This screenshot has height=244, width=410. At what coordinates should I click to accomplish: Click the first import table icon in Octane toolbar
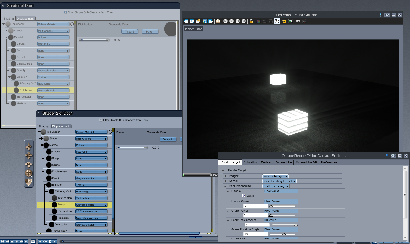tap(186, 21)
